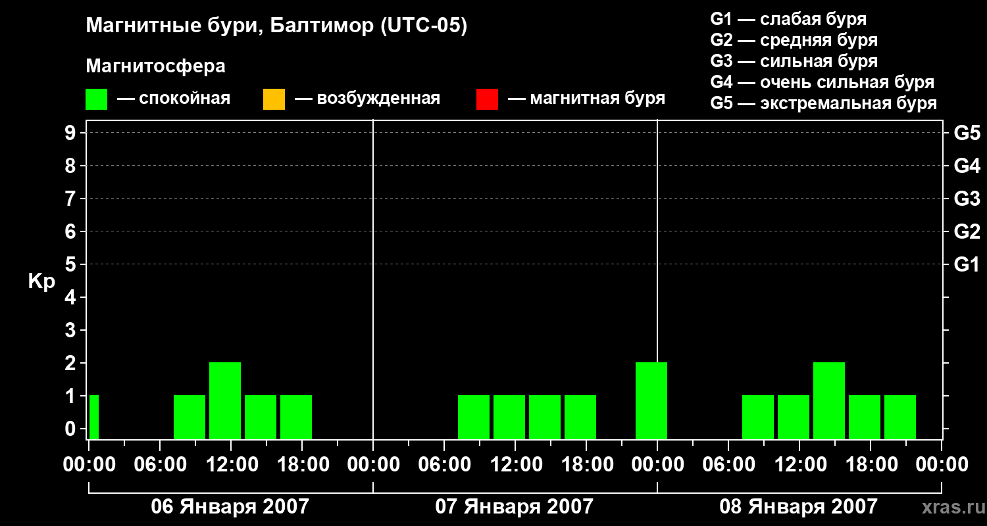The width and height of the screenshot is (987, 526).
Task: Click the G1 label on the right axis
Action: click(x=967, y=264)
